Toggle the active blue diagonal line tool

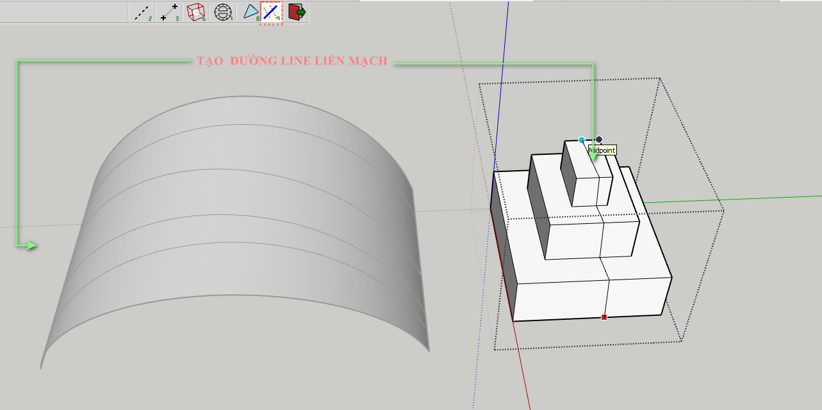point(272,12)
